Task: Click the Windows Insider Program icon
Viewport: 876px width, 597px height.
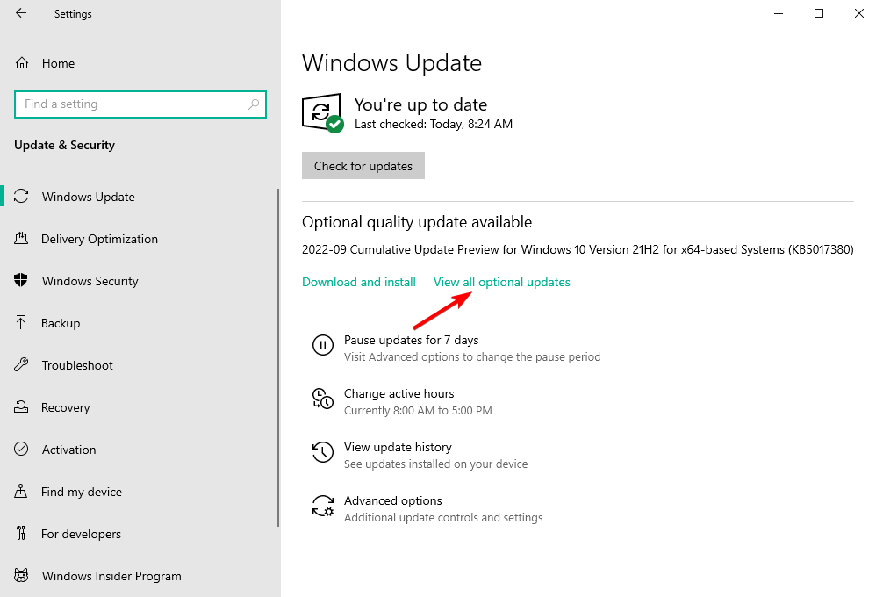Action: pyautogui.click(x=21, y=576)
